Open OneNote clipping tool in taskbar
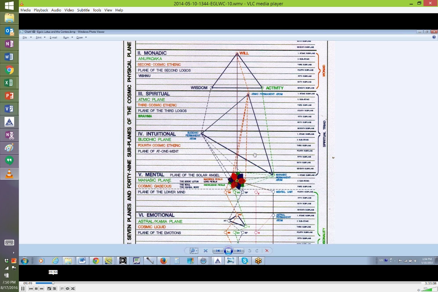438x292 pixels. point(9,135)
